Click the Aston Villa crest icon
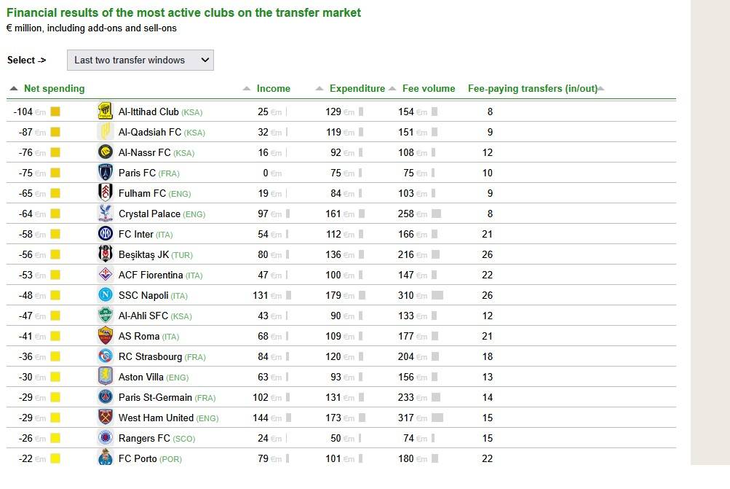 (106, 377)
